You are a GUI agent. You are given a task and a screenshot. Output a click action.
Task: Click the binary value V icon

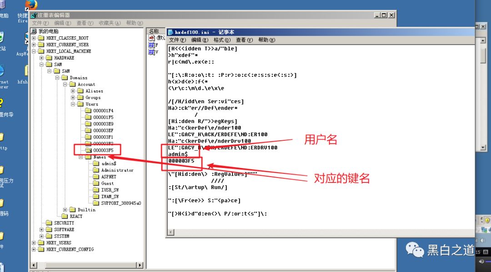click(151, 52)
